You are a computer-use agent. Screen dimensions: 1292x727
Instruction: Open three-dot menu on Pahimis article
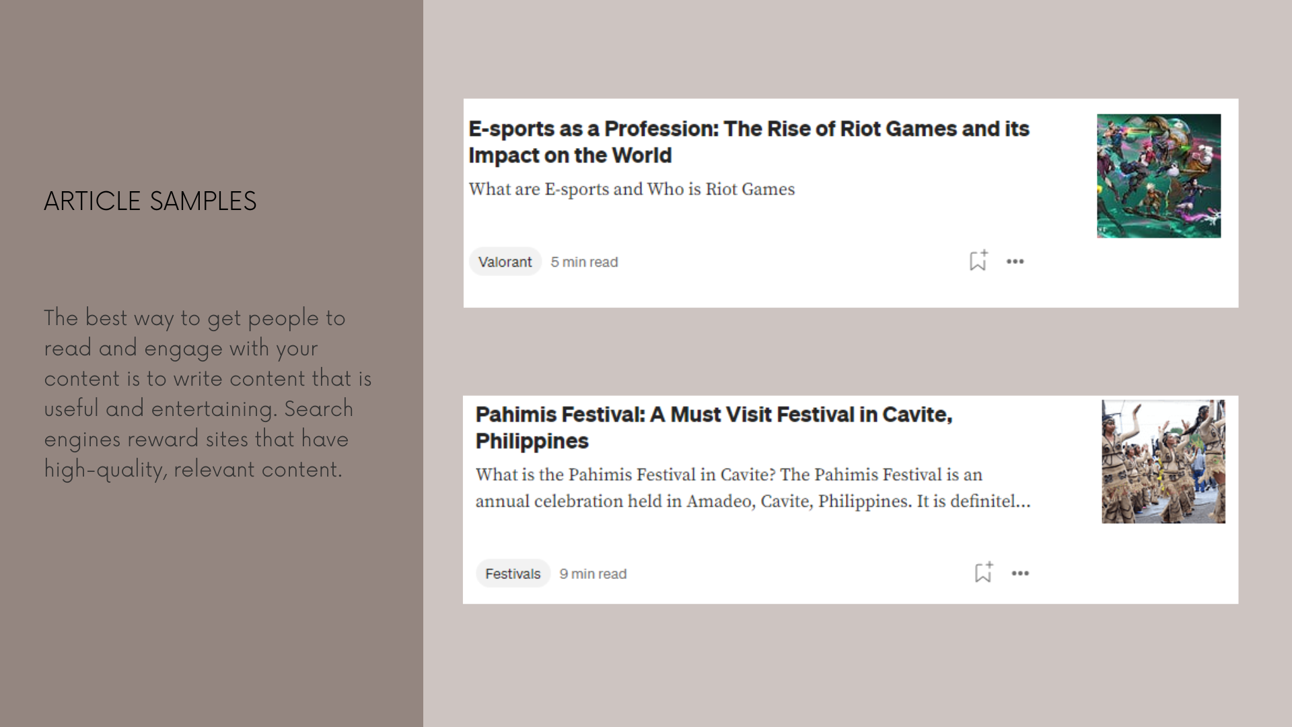(x=1020, y=574)
